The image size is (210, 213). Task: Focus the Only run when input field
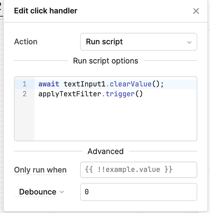pyautogui.click(x=139, y=170)
